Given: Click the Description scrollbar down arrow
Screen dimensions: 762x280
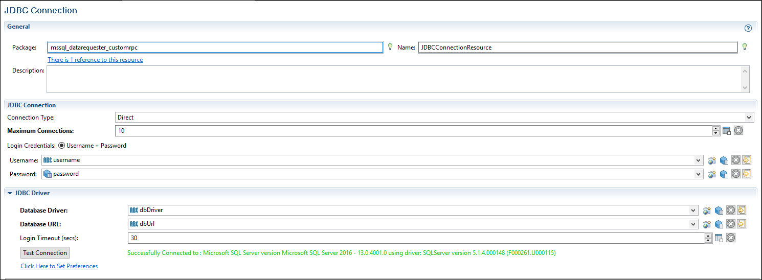Looking at the screenshot, I should click(745, 88).
